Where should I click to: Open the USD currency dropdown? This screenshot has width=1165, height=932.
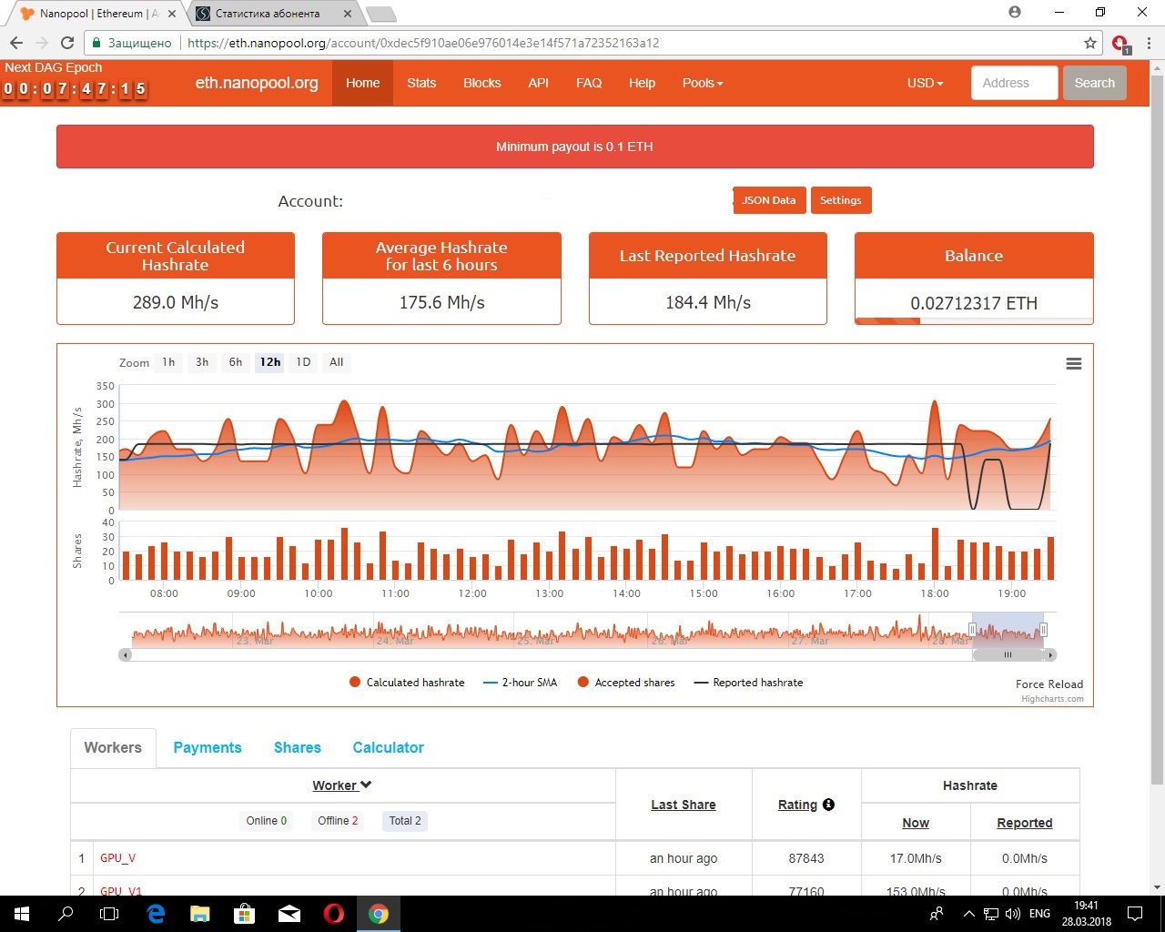(x=925, y=83)
